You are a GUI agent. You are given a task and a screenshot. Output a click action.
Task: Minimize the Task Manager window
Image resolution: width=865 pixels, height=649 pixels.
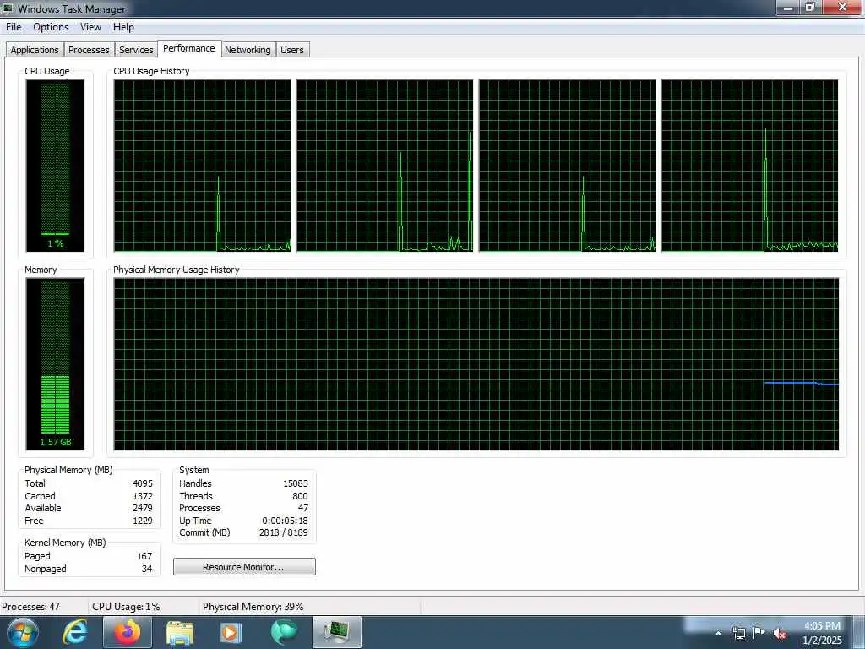[788, 7]
